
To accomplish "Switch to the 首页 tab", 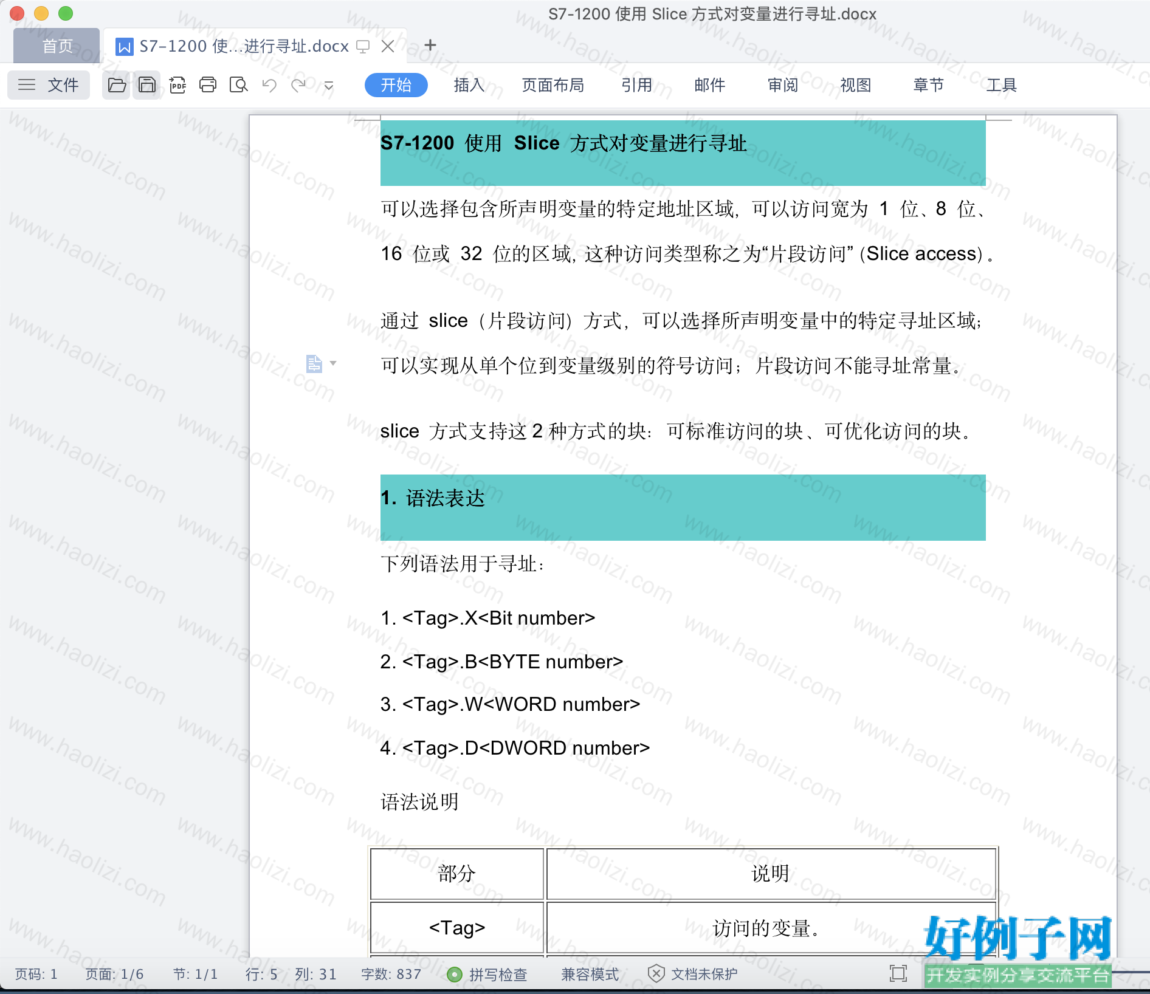I will click(x=57, y=46).
